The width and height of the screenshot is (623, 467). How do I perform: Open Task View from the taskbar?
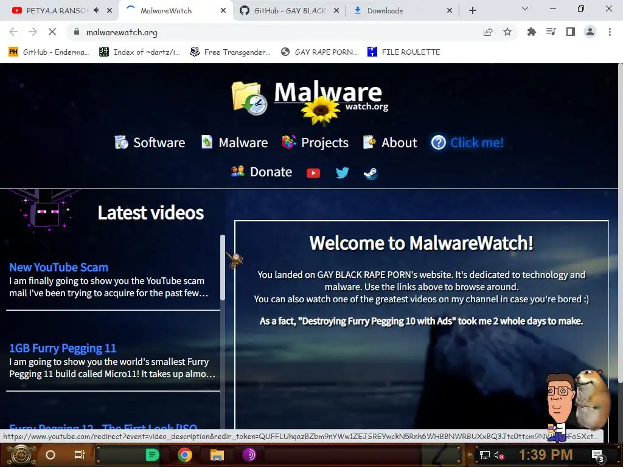click(x=80, y=455)
